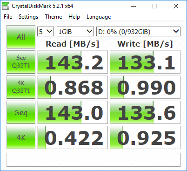The image size is (187, 171).
Task: Expand the test size dropdown showing 1GiB
Action: pyautogui.click(x=75, y=32)
